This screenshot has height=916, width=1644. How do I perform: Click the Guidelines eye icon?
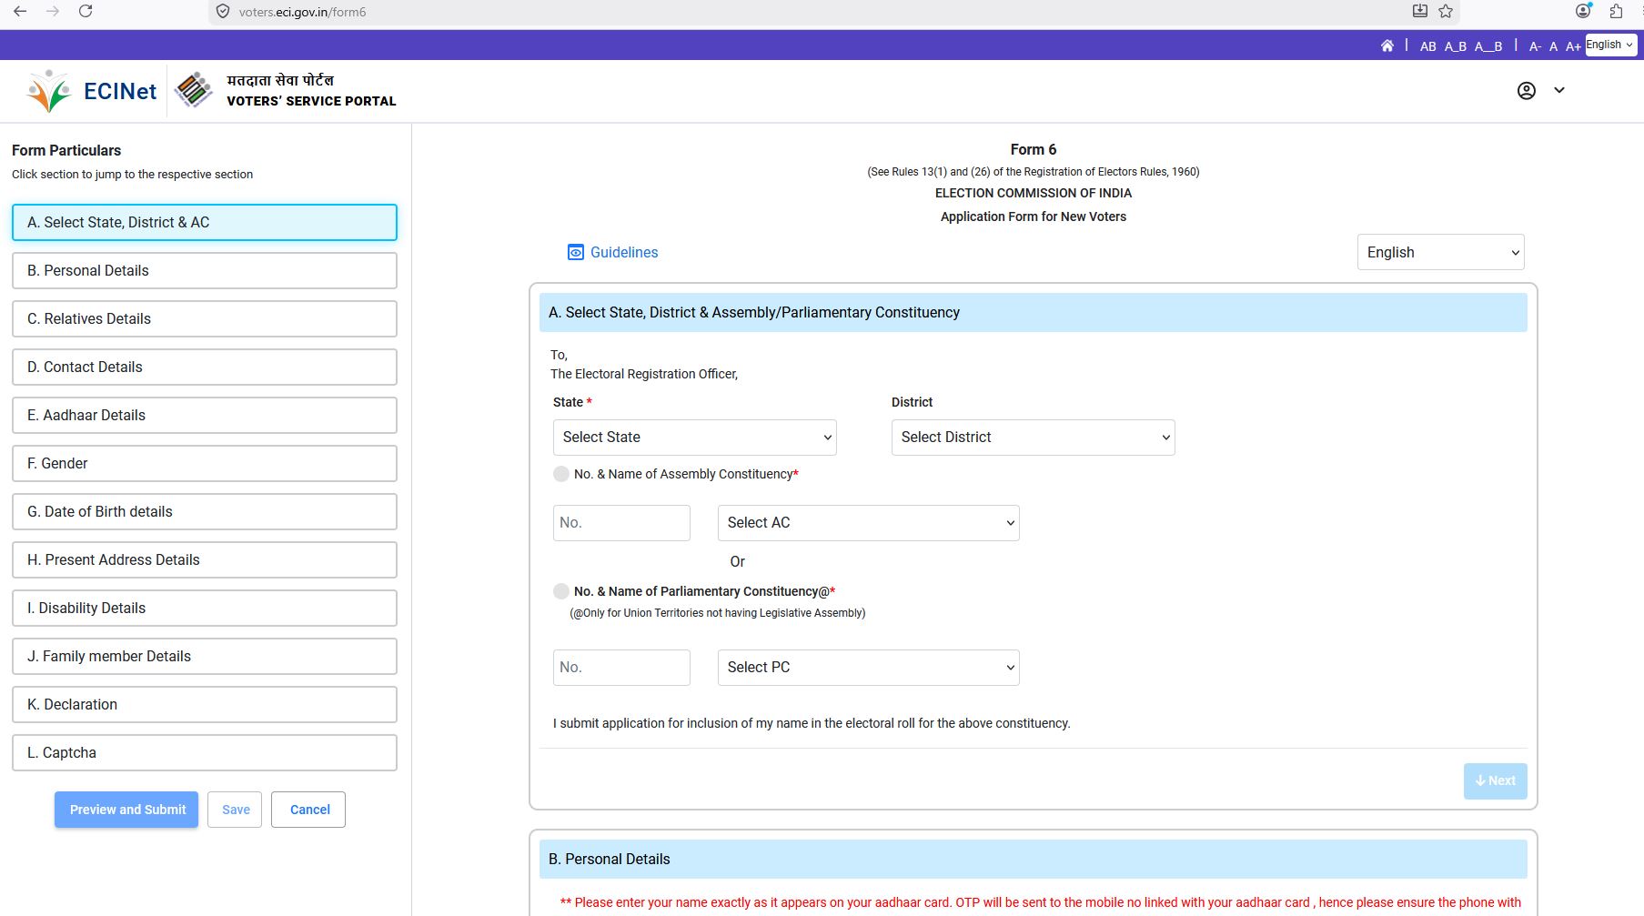[576, 252]
